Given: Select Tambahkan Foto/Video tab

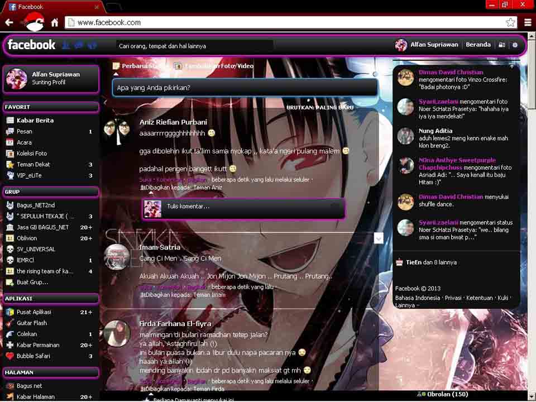Looking at the screenshot, I should pos(214,66).
